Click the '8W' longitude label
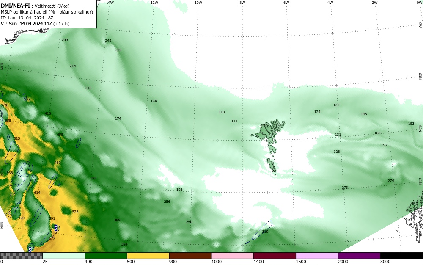This screenshot has height=265, width=423. (242, 3)
